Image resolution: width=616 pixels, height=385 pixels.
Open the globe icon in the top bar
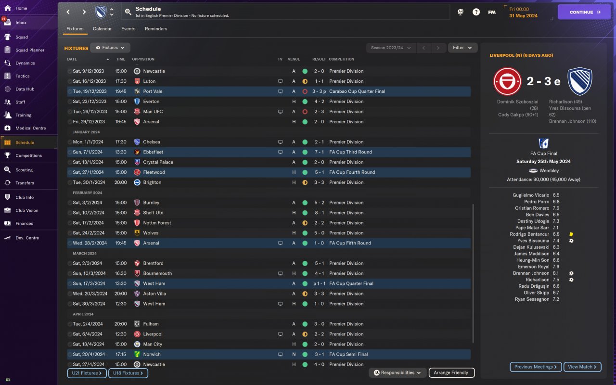coord(461,12)
